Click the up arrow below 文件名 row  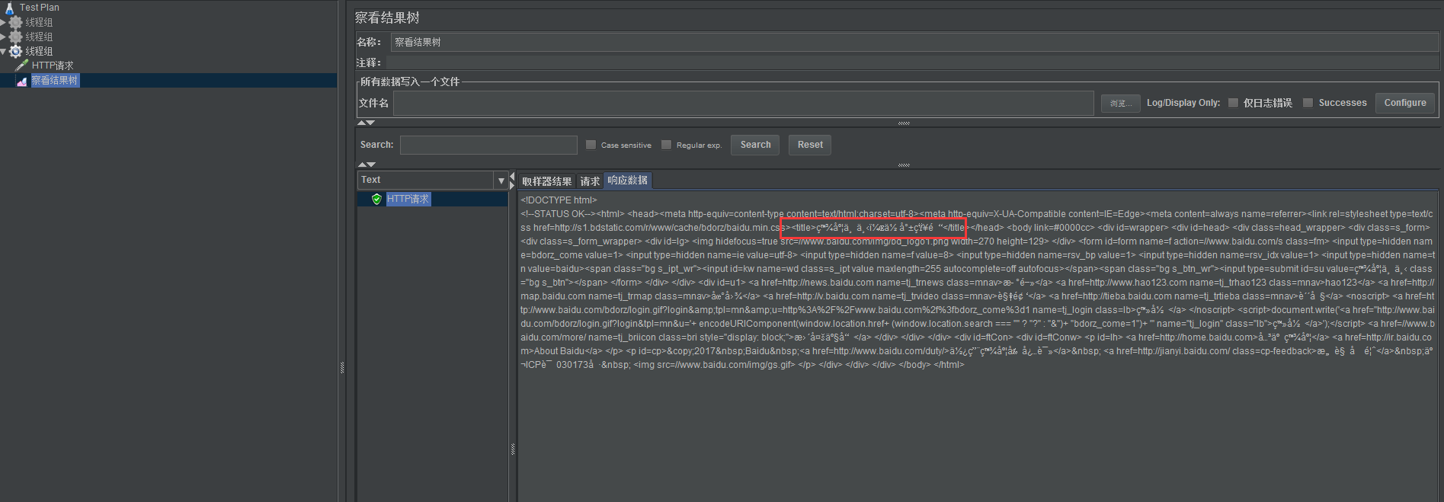coord(361,123)
